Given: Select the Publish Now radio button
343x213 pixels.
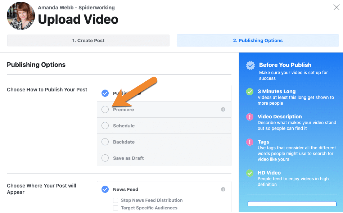Looking at the screenshot, I should (x=105, y=93).
